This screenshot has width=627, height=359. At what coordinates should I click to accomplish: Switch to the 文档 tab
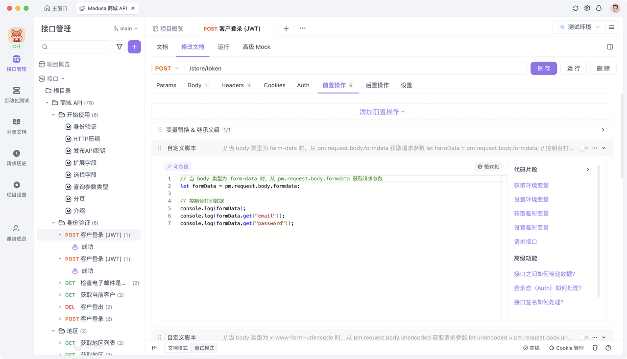[x=162, y=47]
